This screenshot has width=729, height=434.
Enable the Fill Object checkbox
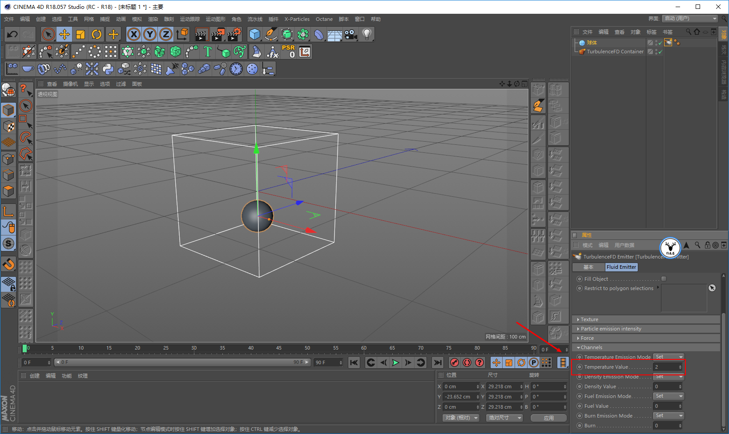[664, 279]
